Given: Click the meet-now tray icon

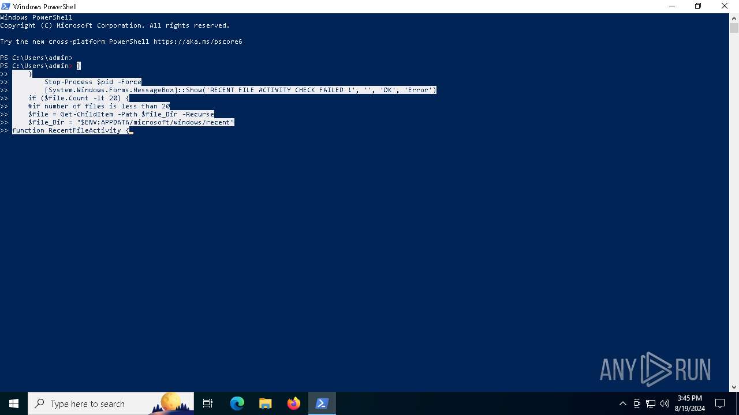Looking at the screenshot, I should [x=637, y=403].
